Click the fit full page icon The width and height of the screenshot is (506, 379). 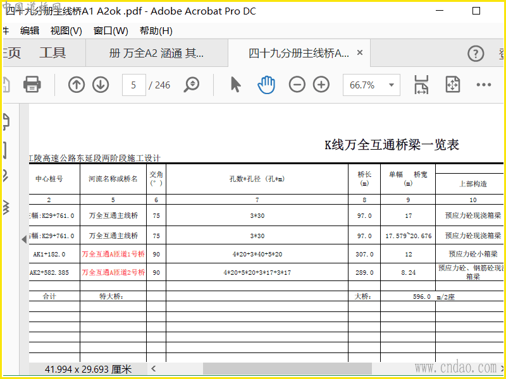(x=452, y=85)
